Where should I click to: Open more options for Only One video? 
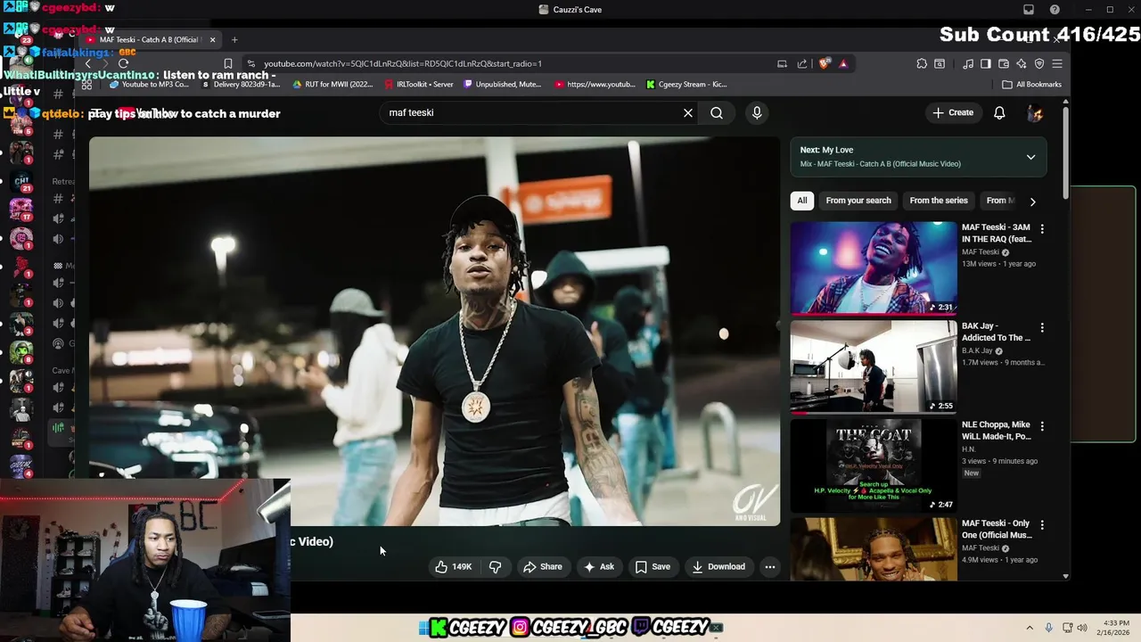[x=1042, y=525]
